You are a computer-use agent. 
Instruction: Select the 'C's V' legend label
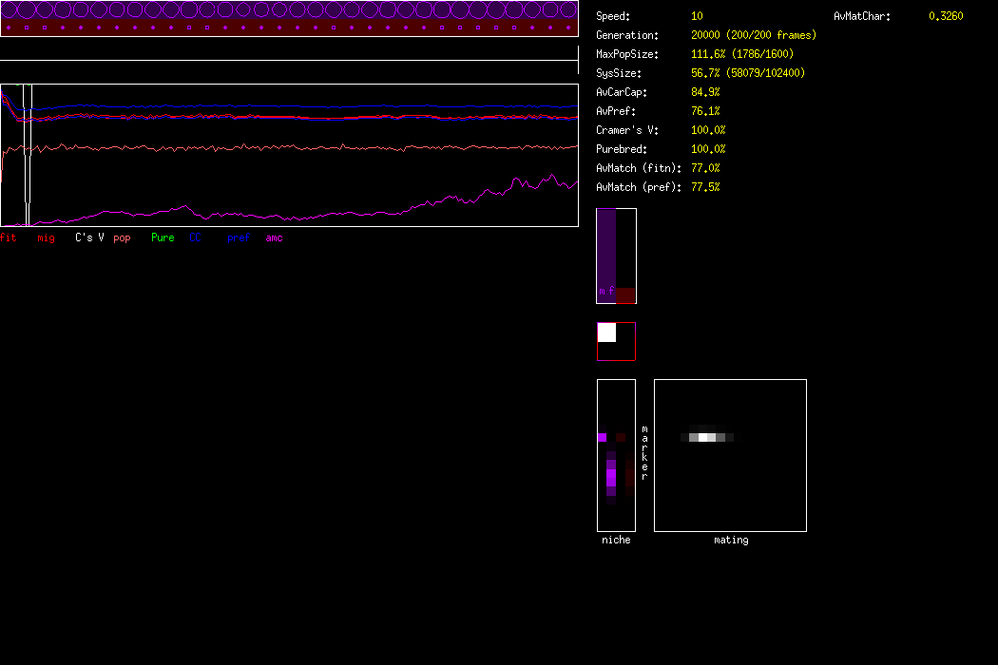(x=89, y=237)
